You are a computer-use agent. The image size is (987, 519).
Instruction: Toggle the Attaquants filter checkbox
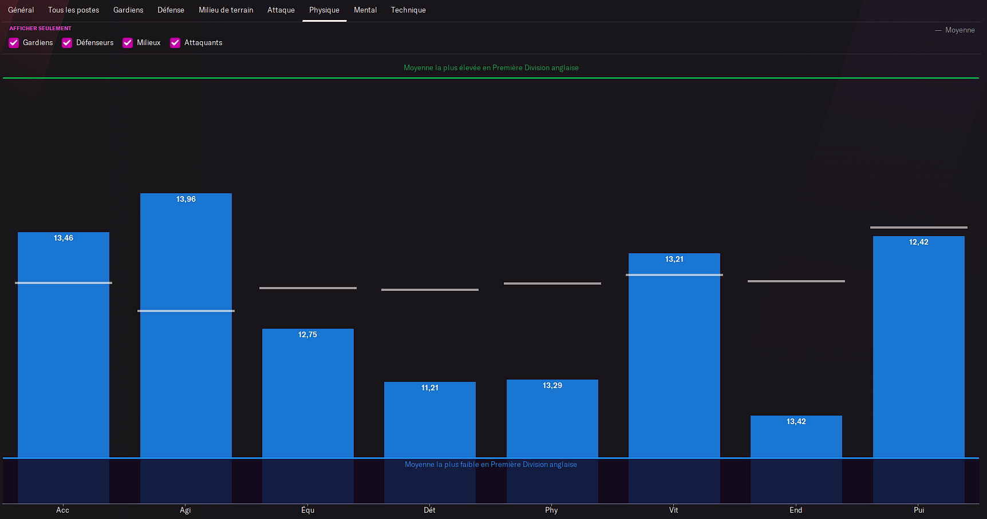[x=175, y=43]
